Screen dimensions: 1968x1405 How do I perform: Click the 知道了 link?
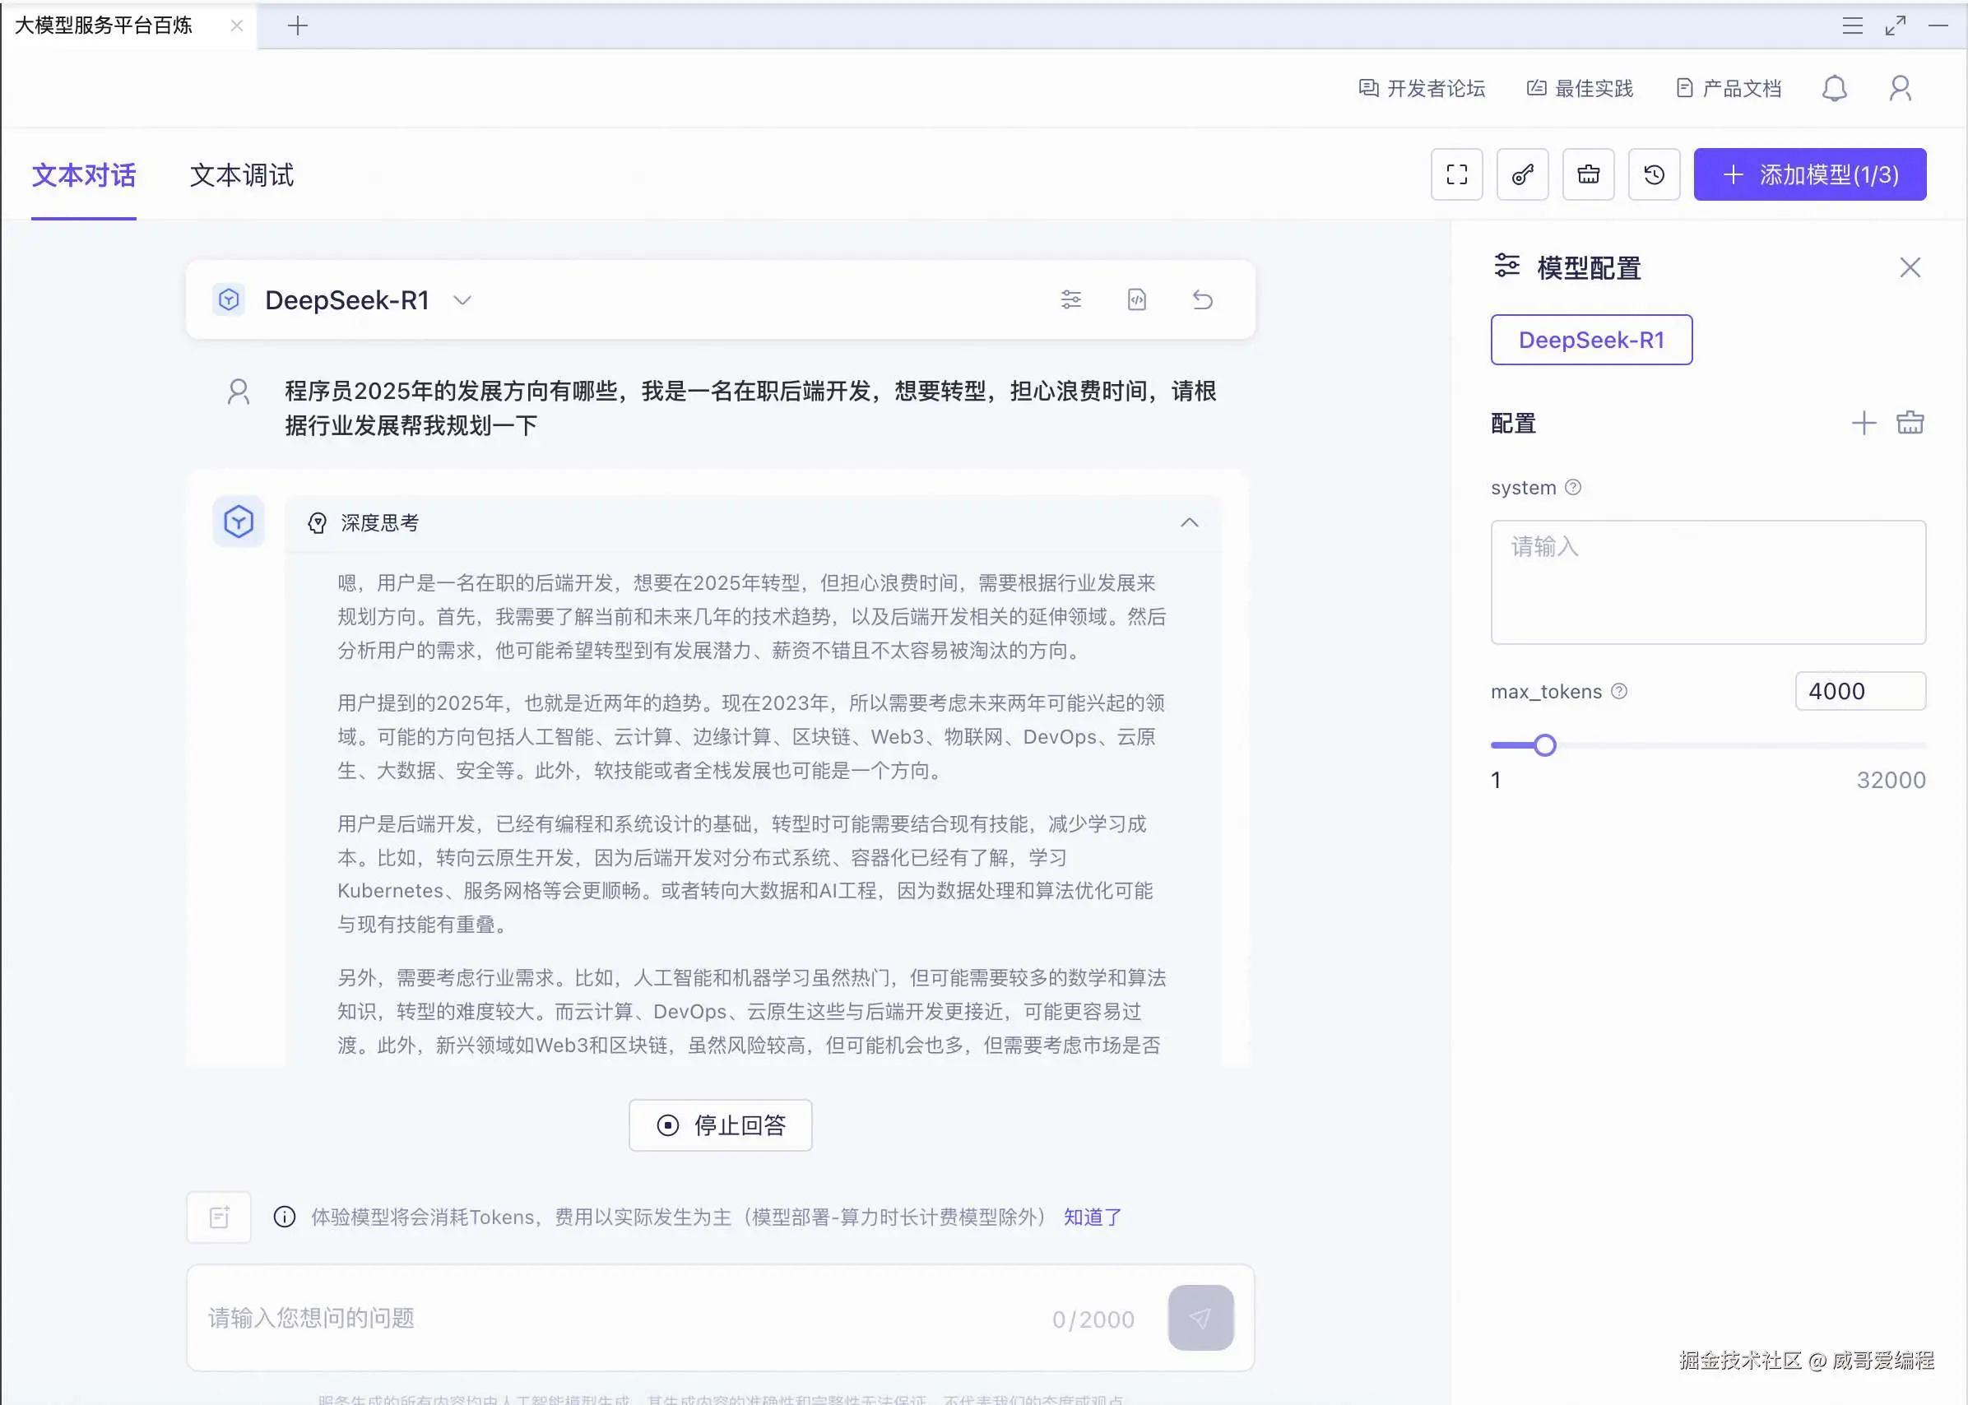1092,1217
